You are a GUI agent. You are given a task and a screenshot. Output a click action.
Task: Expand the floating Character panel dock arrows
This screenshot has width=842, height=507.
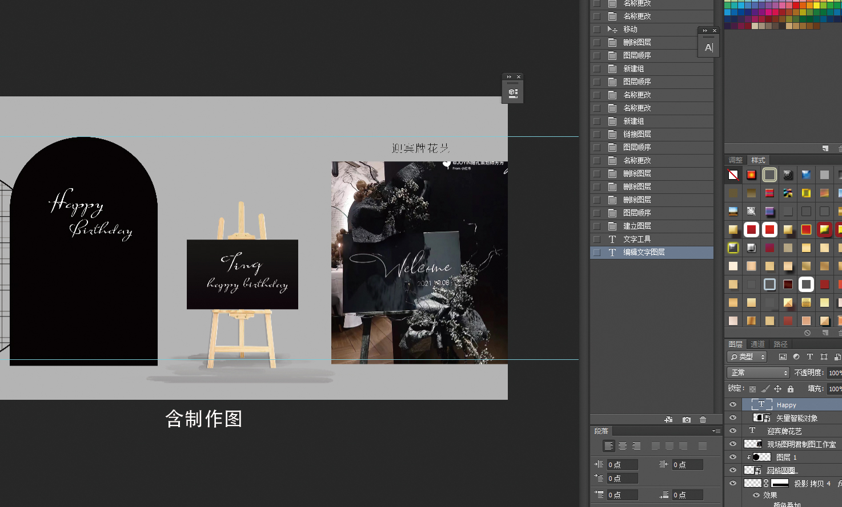click(x=705, y=31)
